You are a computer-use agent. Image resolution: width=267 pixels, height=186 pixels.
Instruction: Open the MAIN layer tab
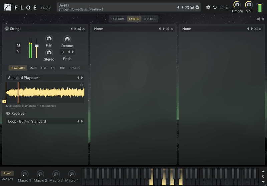33,68
